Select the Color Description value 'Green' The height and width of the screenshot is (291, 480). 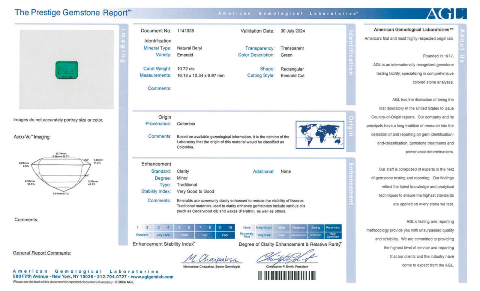286,55
